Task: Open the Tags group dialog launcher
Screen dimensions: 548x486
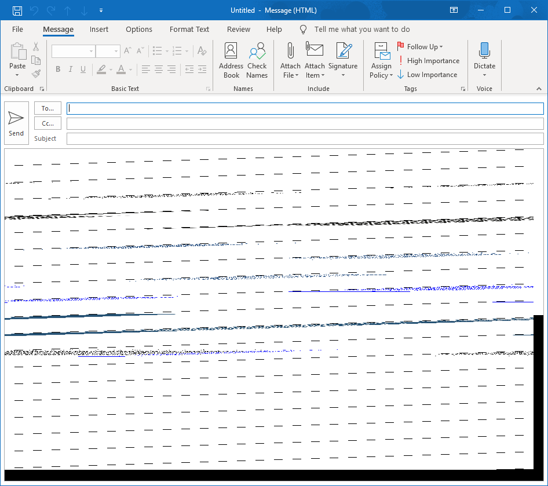Action: coord(463,89)
